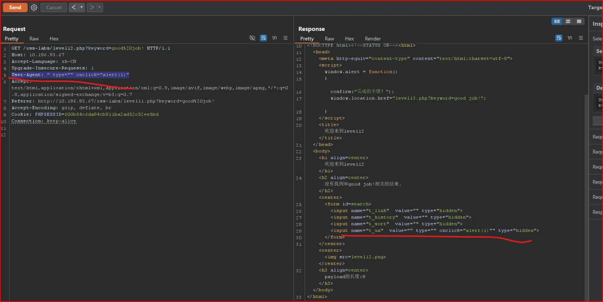
Task: Toggle word wrap in the Response pane
Action: click(559, 38)
